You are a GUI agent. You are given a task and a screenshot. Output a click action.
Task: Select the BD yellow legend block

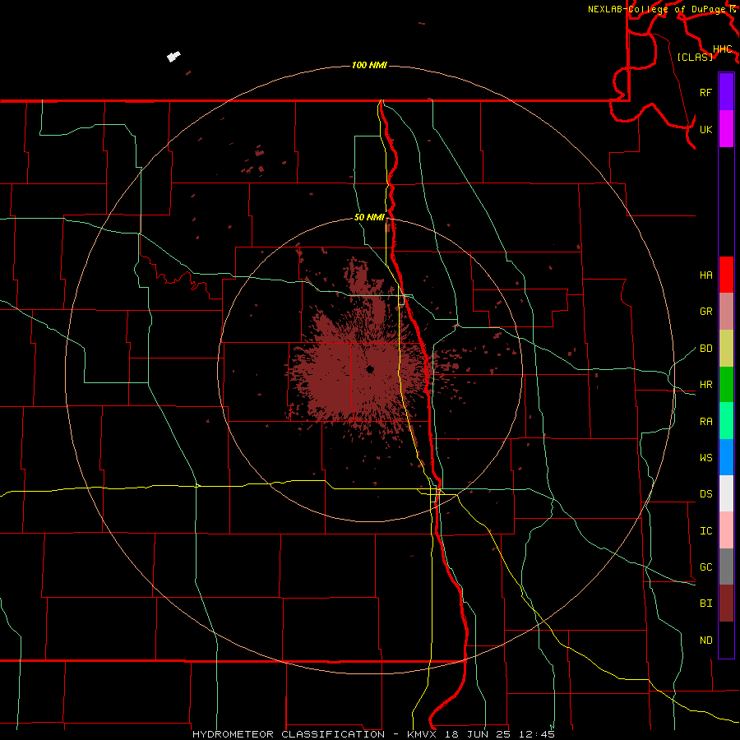726,348
